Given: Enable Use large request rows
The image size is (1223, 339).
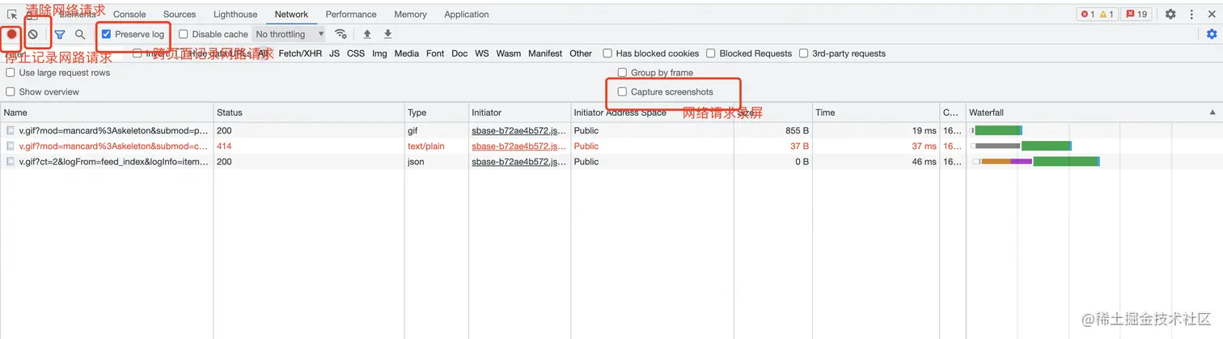Looking at the screenshot, I should 11,73.
